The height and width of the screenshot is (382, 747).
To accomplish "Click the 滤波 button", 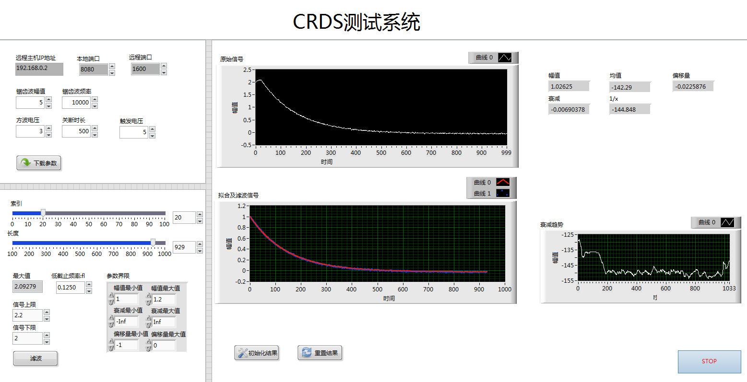I will (x=35, y=358).
